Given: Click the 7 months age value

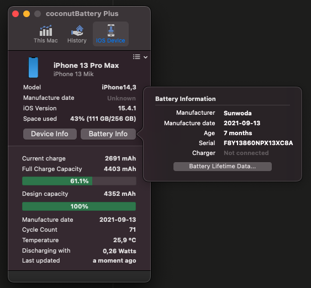Looking at the screenshot, I should pos(238,133).
